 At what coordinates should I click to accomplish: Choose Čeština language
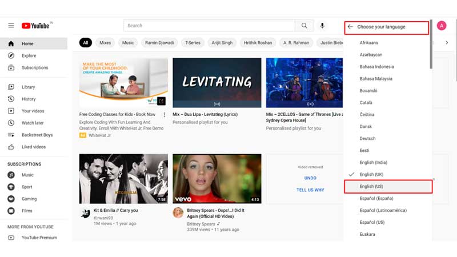tap(388, 115)
